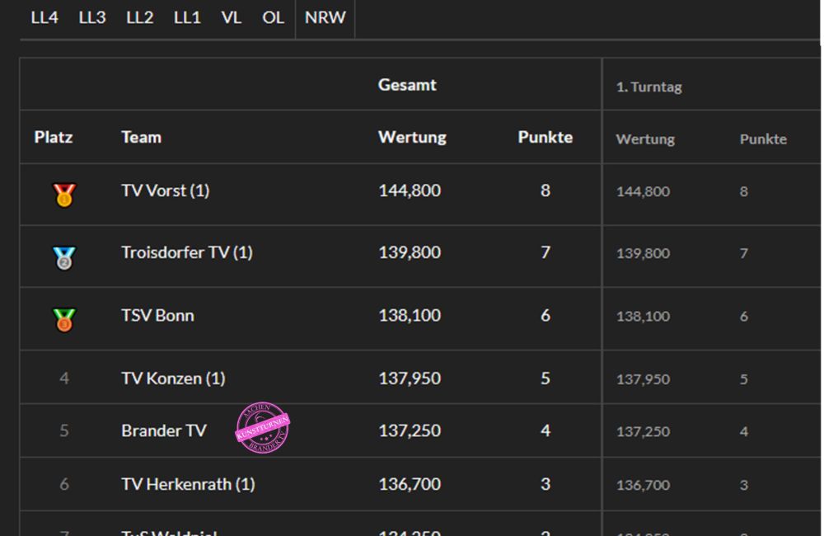The image size is (824, 536).
Task: Click the Gesamt Wertung column header
Action: 412,137
